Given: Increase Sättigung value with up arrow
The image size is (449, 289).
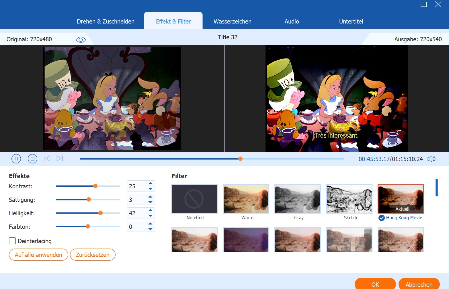Looking at the screenshot, I should 150,197.
